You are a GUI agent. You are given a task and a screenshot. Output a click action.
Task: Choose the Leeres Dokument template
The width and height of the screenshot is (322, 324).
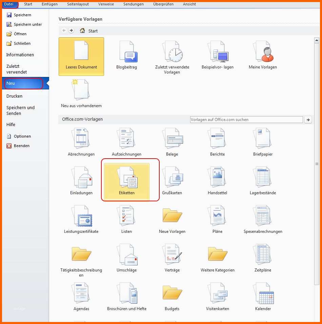tap(81, 56)
